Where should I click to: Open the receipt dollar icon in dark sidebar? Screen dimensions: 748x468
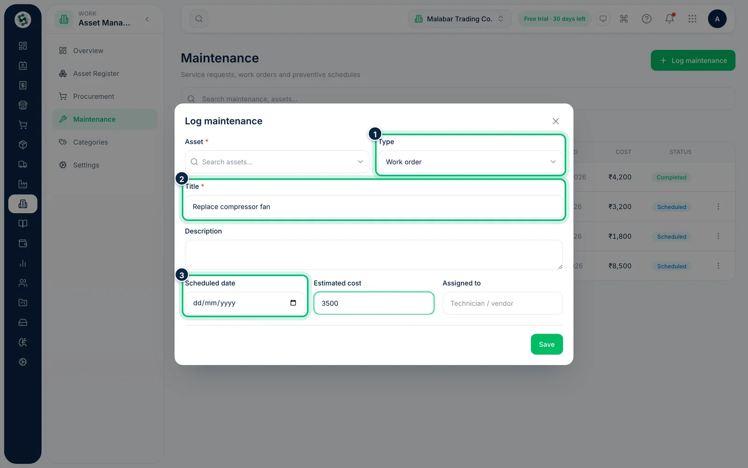tap(22, 85)
